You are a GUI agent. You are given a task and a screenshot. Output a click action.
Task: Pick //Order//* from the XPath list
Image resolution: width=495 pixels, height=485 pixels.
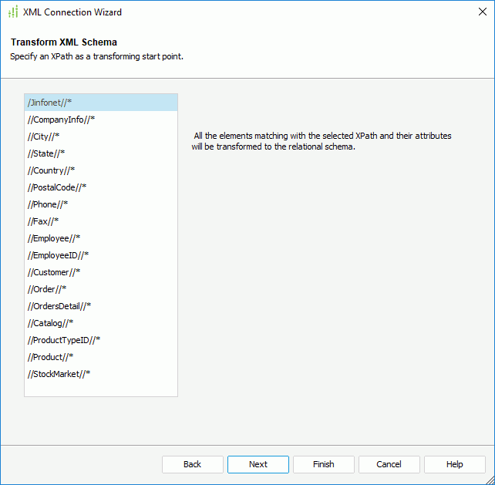[x=47, y=289]
